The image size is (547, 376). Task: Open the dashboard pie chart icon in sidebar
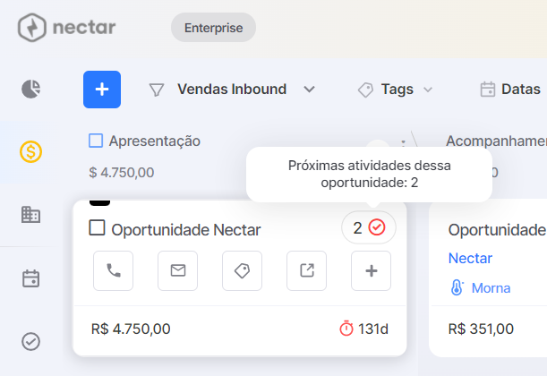click(x=31, y=89)
